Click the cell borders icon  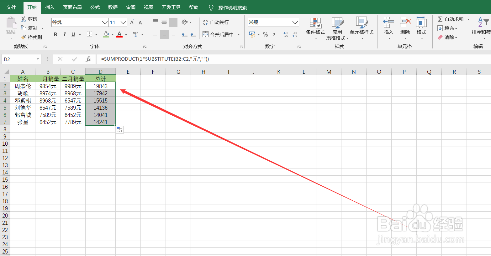pos(90,34)
